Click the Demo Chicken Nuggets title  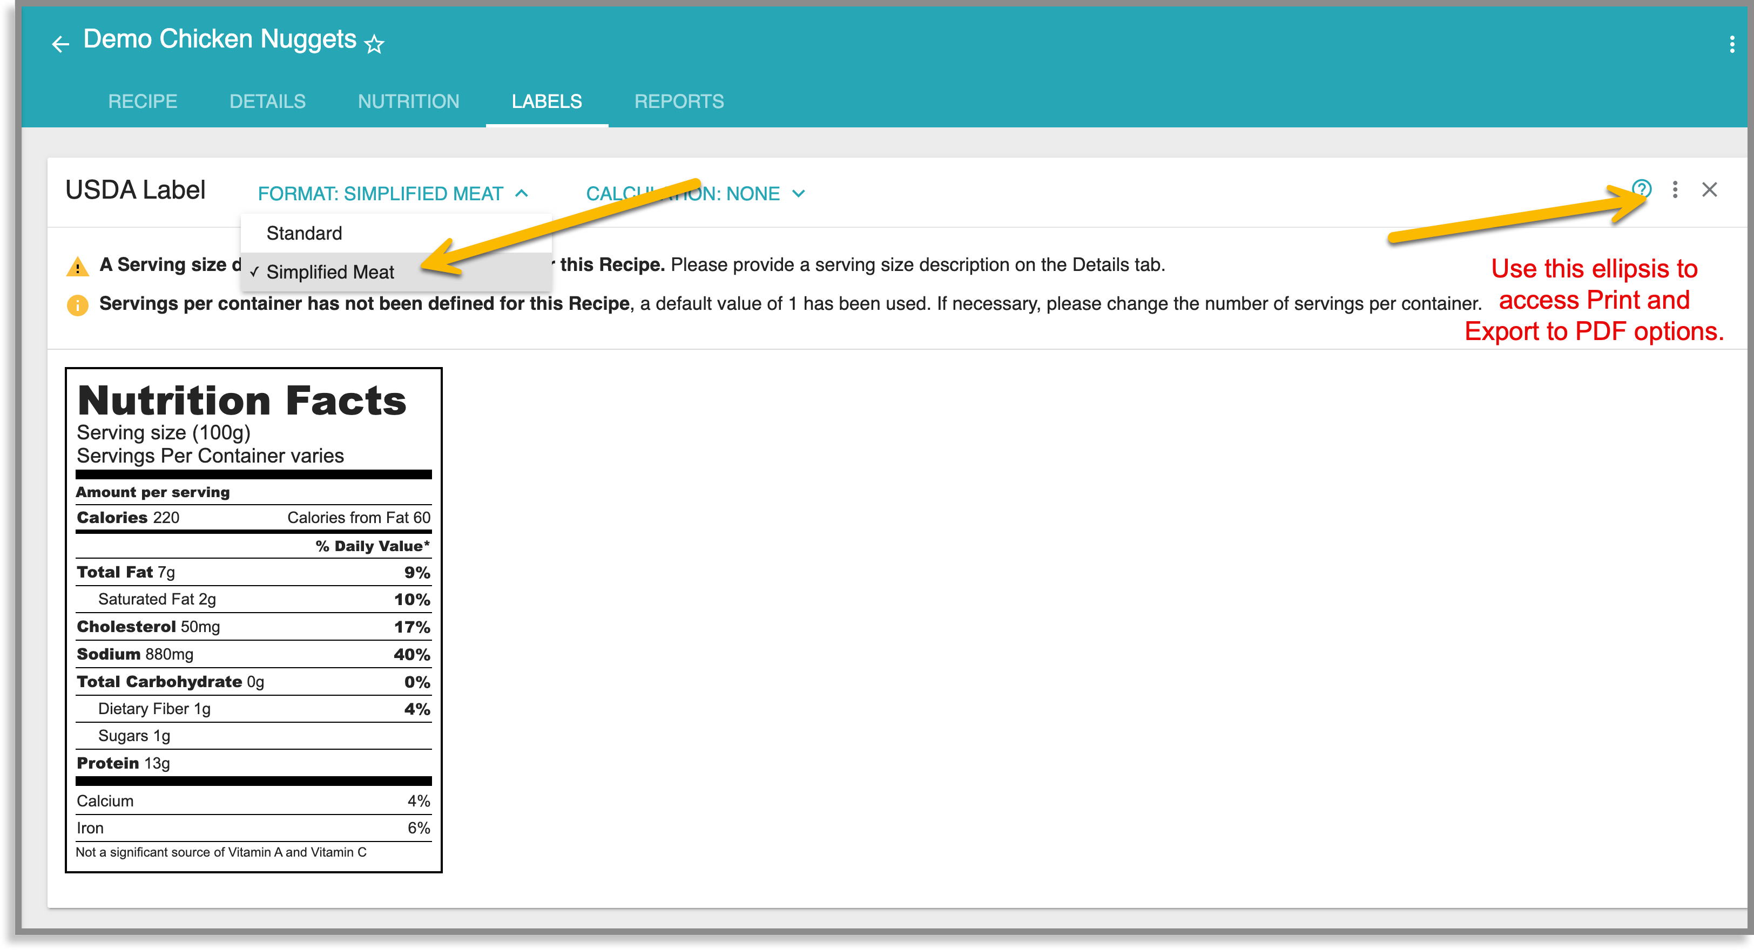pos(219,39)
